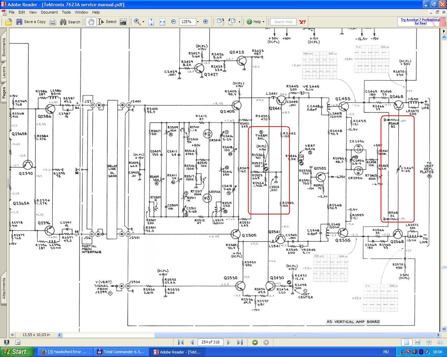447x357 pixels.
Task: Activate the Select text tool
Action: pos(107,22)
